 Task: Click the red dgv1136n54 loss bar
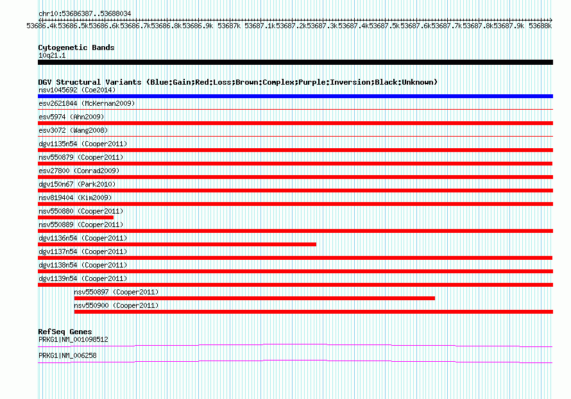pyautogui.click(x=177, y=244)
